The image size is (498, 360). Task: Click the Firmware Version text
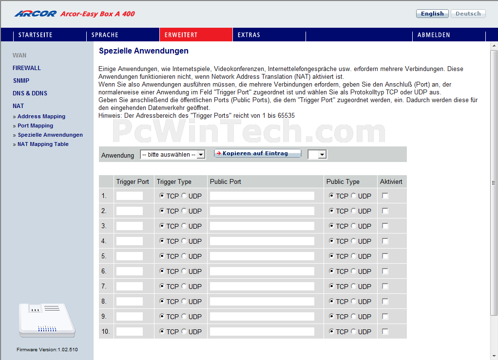click(x=47, y=349)
